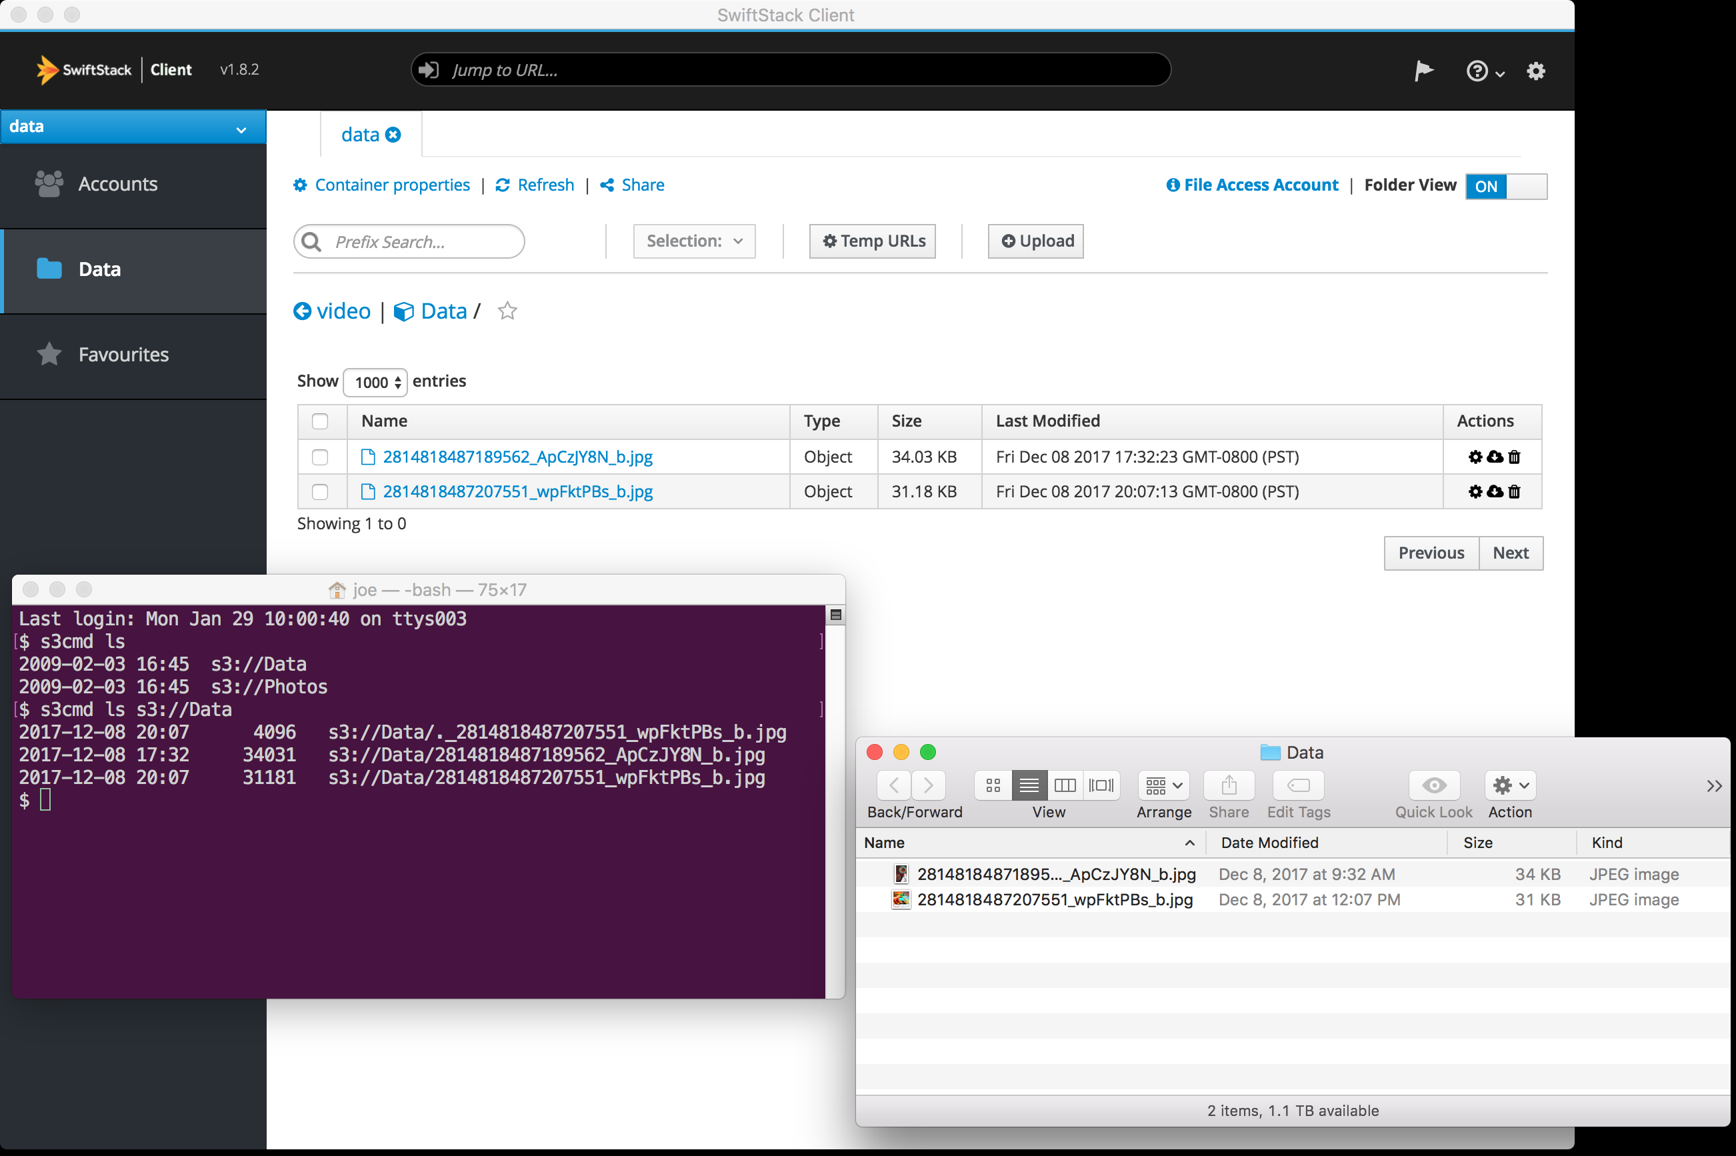Select 281481848718 95..._ApCzJY8N_b.jpg in Finder

pyautogui.click(x=1293, y=875)
